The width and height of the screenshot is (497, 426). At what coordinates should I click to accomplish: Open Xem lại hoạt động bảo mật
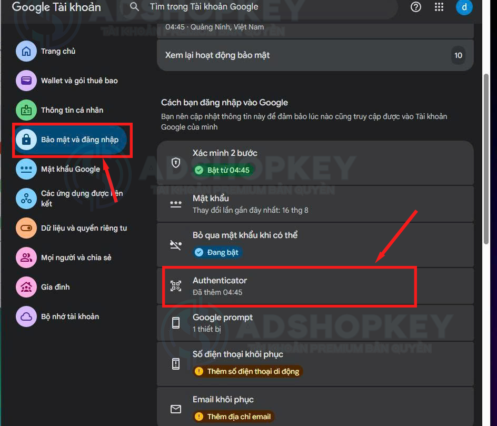point(315,55)
